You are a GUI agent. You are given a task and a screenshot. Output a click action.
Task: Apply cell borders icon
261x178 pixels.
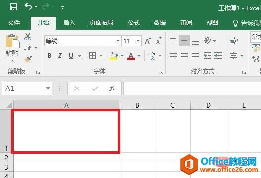[92, 56]
